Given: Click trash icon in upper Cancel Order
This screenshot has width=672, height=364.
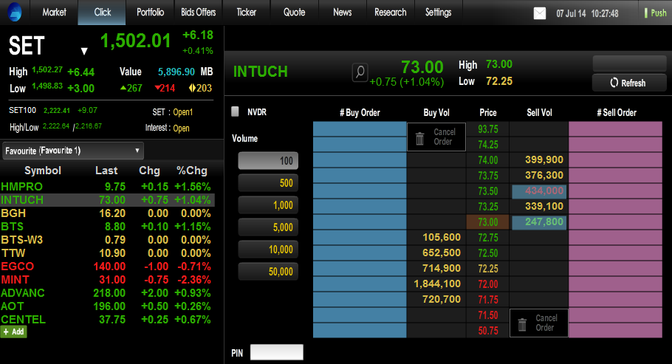Looking at the screenshot, I should point(420,138).
